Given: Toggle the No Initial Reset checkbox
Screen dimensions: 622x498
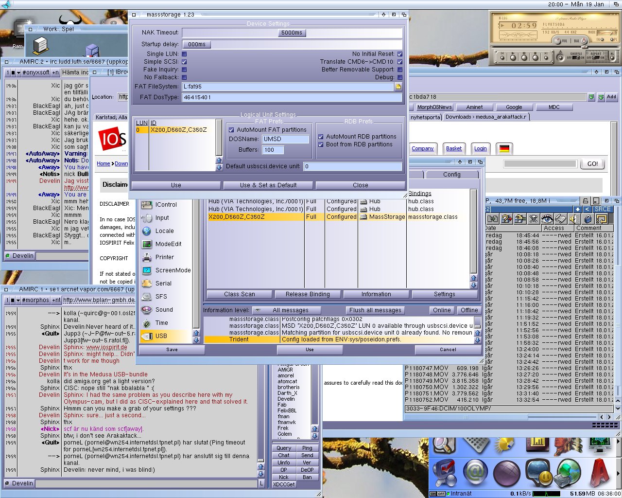Looking at the screenshot, I should [400, 54].
